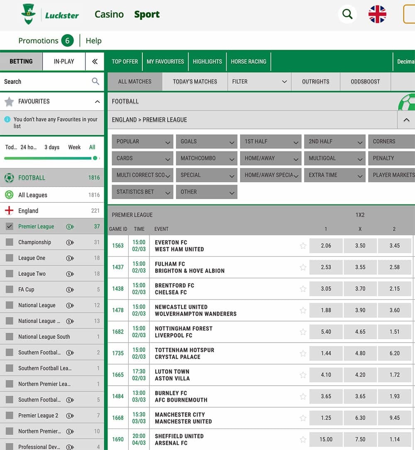Bet on Everton home win 2.06
The height and width of the screenshot is (450, 415).
(x=326, y=246)
